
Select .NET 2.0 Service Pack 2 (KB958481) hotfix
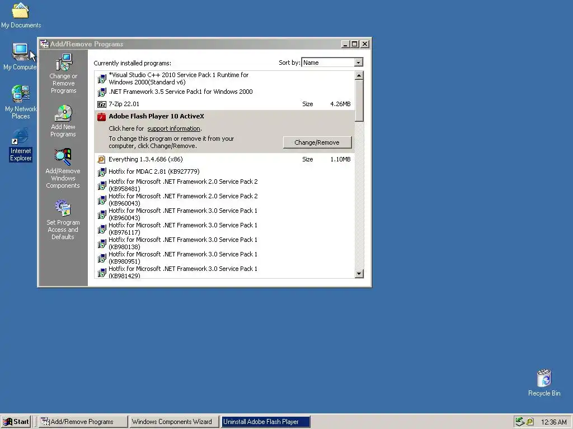(224, 185)
